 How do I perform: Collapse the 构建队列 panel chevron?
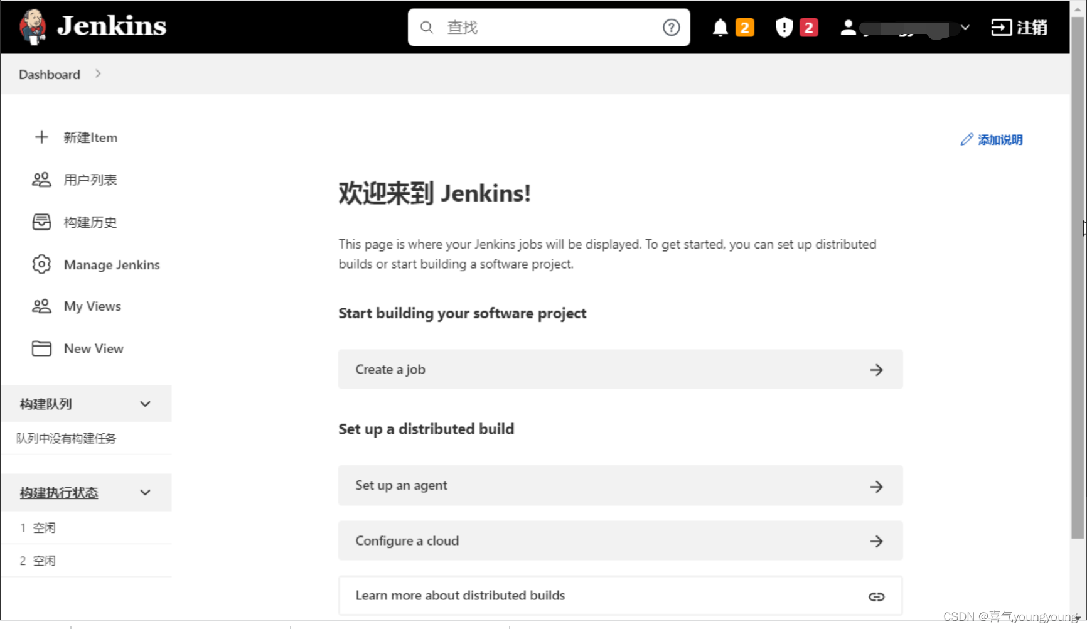click(145, 404)
